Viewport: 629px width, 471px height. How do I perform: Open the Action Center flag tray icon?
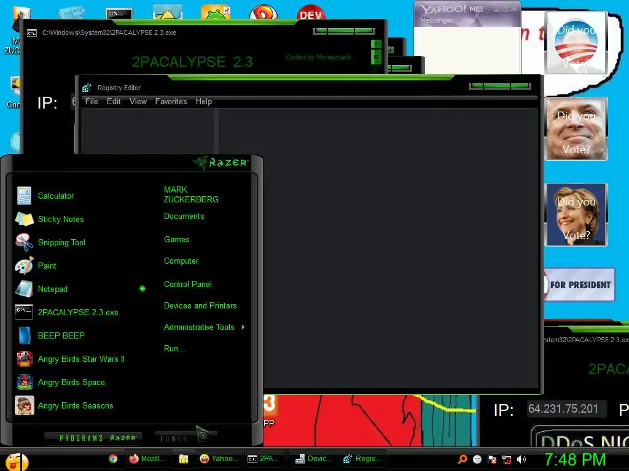coord(492,459)
